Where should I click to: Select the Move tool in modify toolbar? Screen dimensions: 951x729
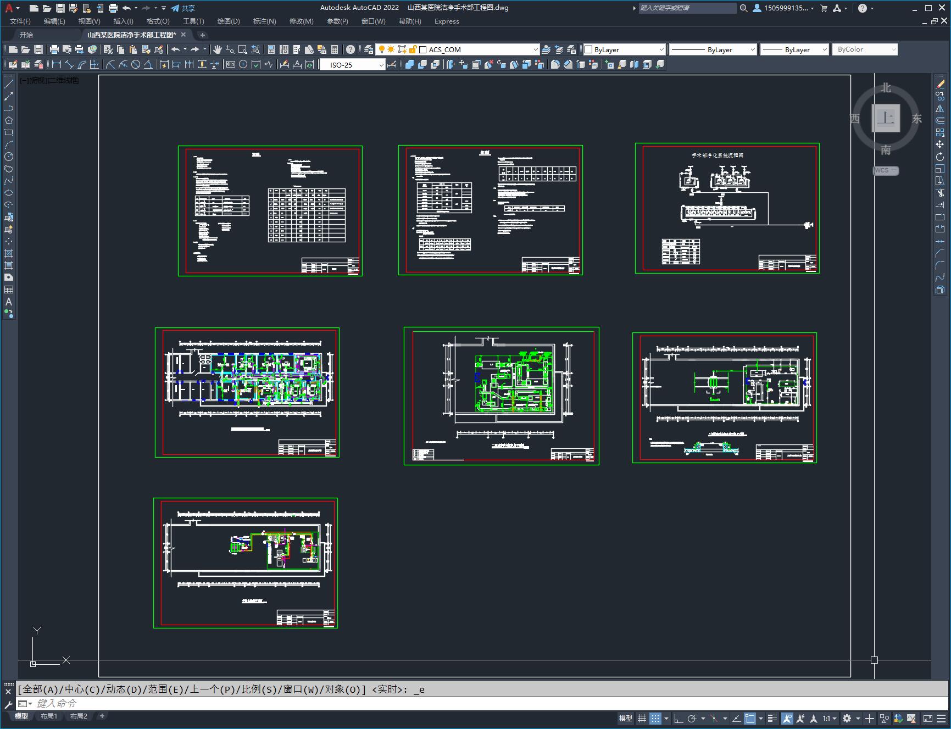coord(940,144)
